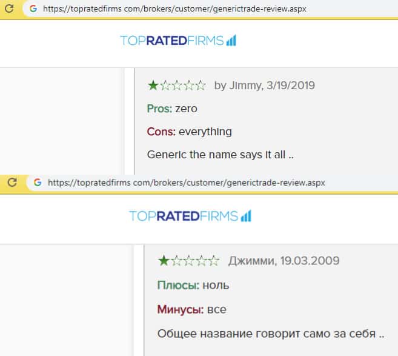This screenshot has height=356, width=398.
Task: Click the reload icon above the English review
Action: tap(10, 8)
